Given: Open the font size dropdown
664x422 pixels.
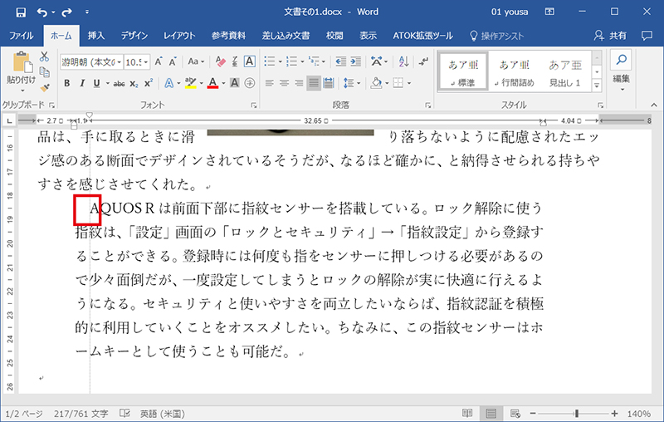Looking at the screenshot, I should click(x=146, y=62).
